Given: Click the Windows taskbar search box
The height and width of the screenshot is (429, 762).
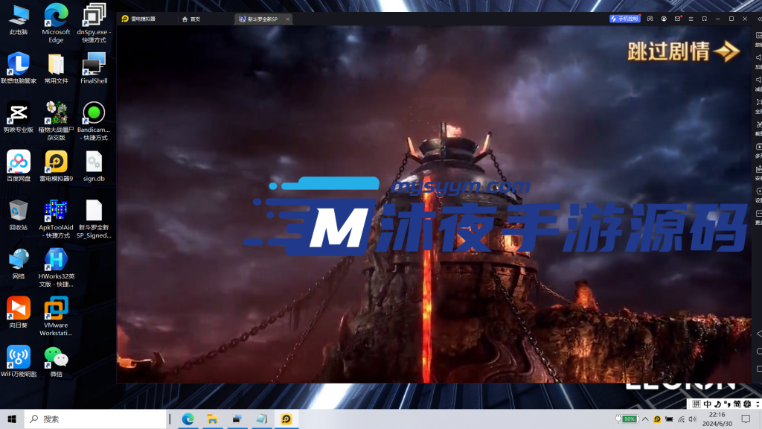Looking at the screenshot, I should click(97, 419).
